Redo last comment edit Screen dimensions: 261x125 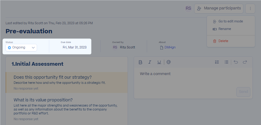click(x=245, y=62)
